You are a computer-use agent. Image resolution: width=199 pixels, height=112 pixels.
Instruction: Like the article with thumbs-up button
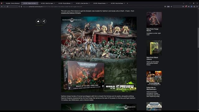[x=38, y=21]
